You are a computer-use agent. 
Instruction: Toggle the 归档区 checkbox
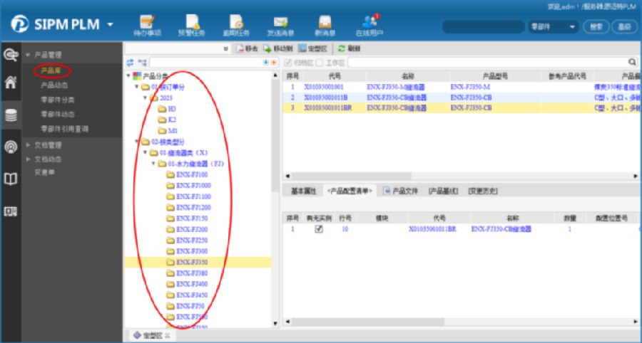288,63
